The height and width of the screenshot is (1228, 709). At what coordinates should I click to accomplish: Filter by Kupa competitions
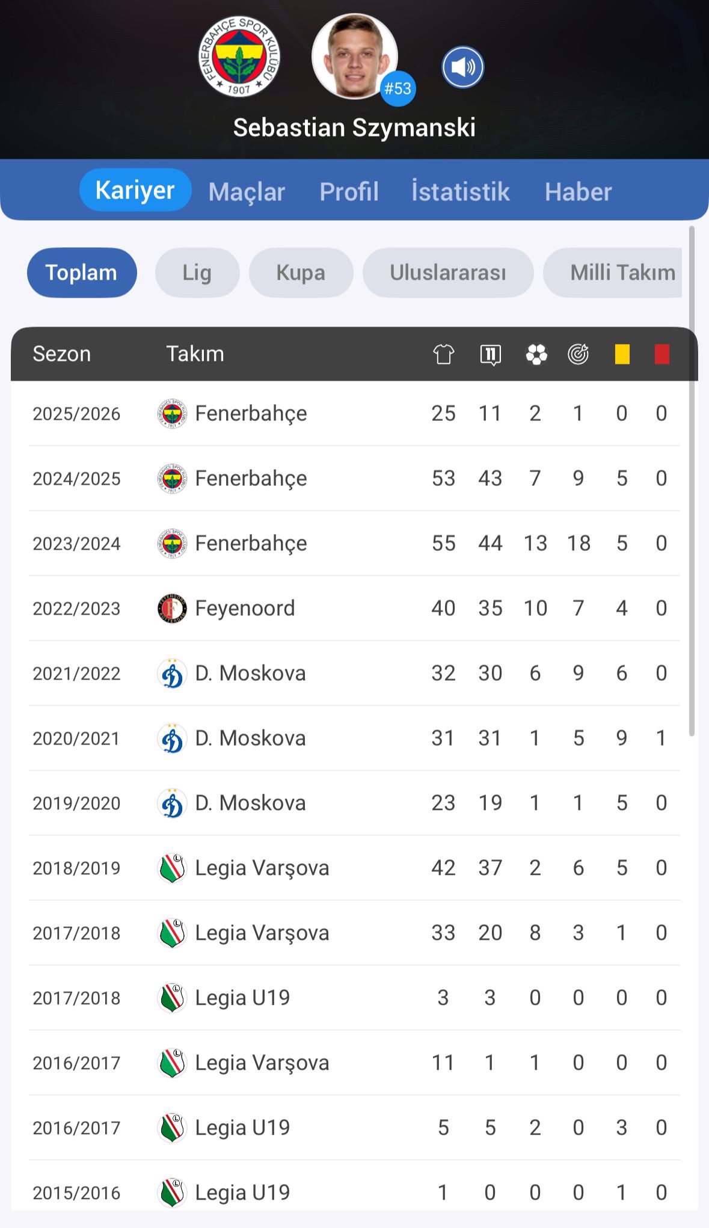pos(301,273)
